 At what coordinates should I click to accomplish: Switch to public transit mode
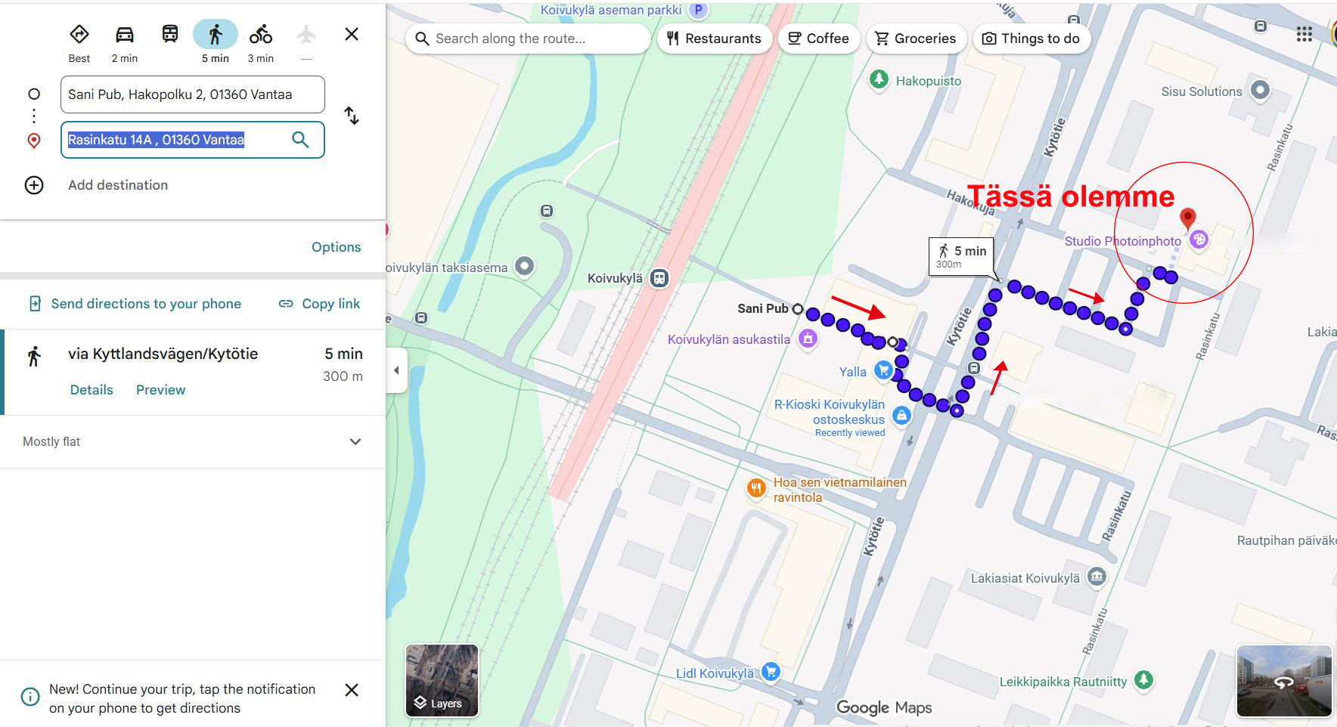(x=170, y=34)
